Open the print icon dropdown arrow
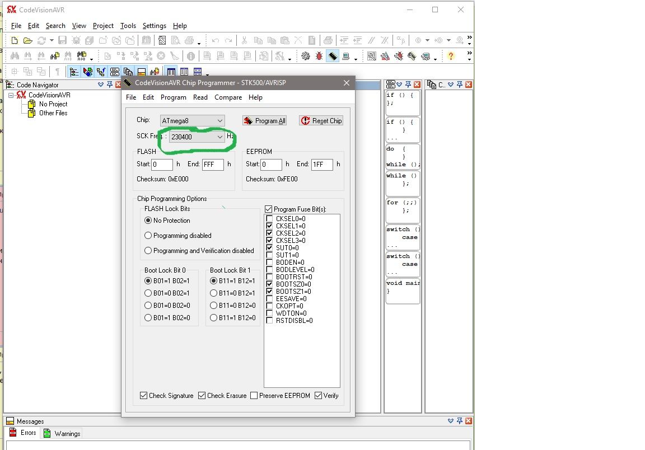Image resolution: width=645 pixels, height=450 pixels. pos(199,43)
